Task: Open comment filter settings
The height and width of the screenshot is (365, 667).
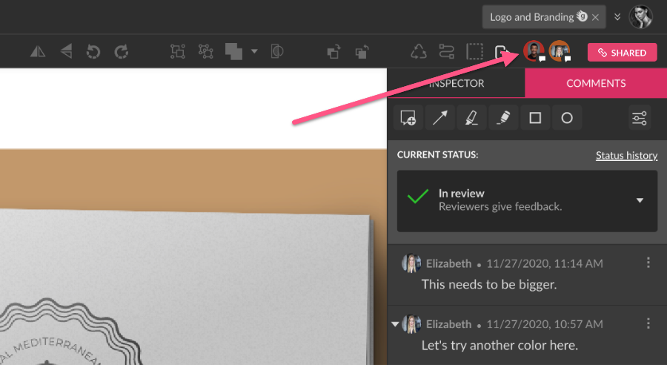Action: 640,118
